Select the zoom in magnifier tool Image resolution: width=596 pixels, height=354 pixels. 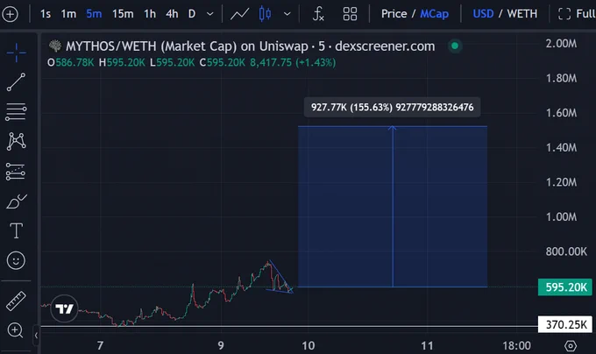coord(15,330)
